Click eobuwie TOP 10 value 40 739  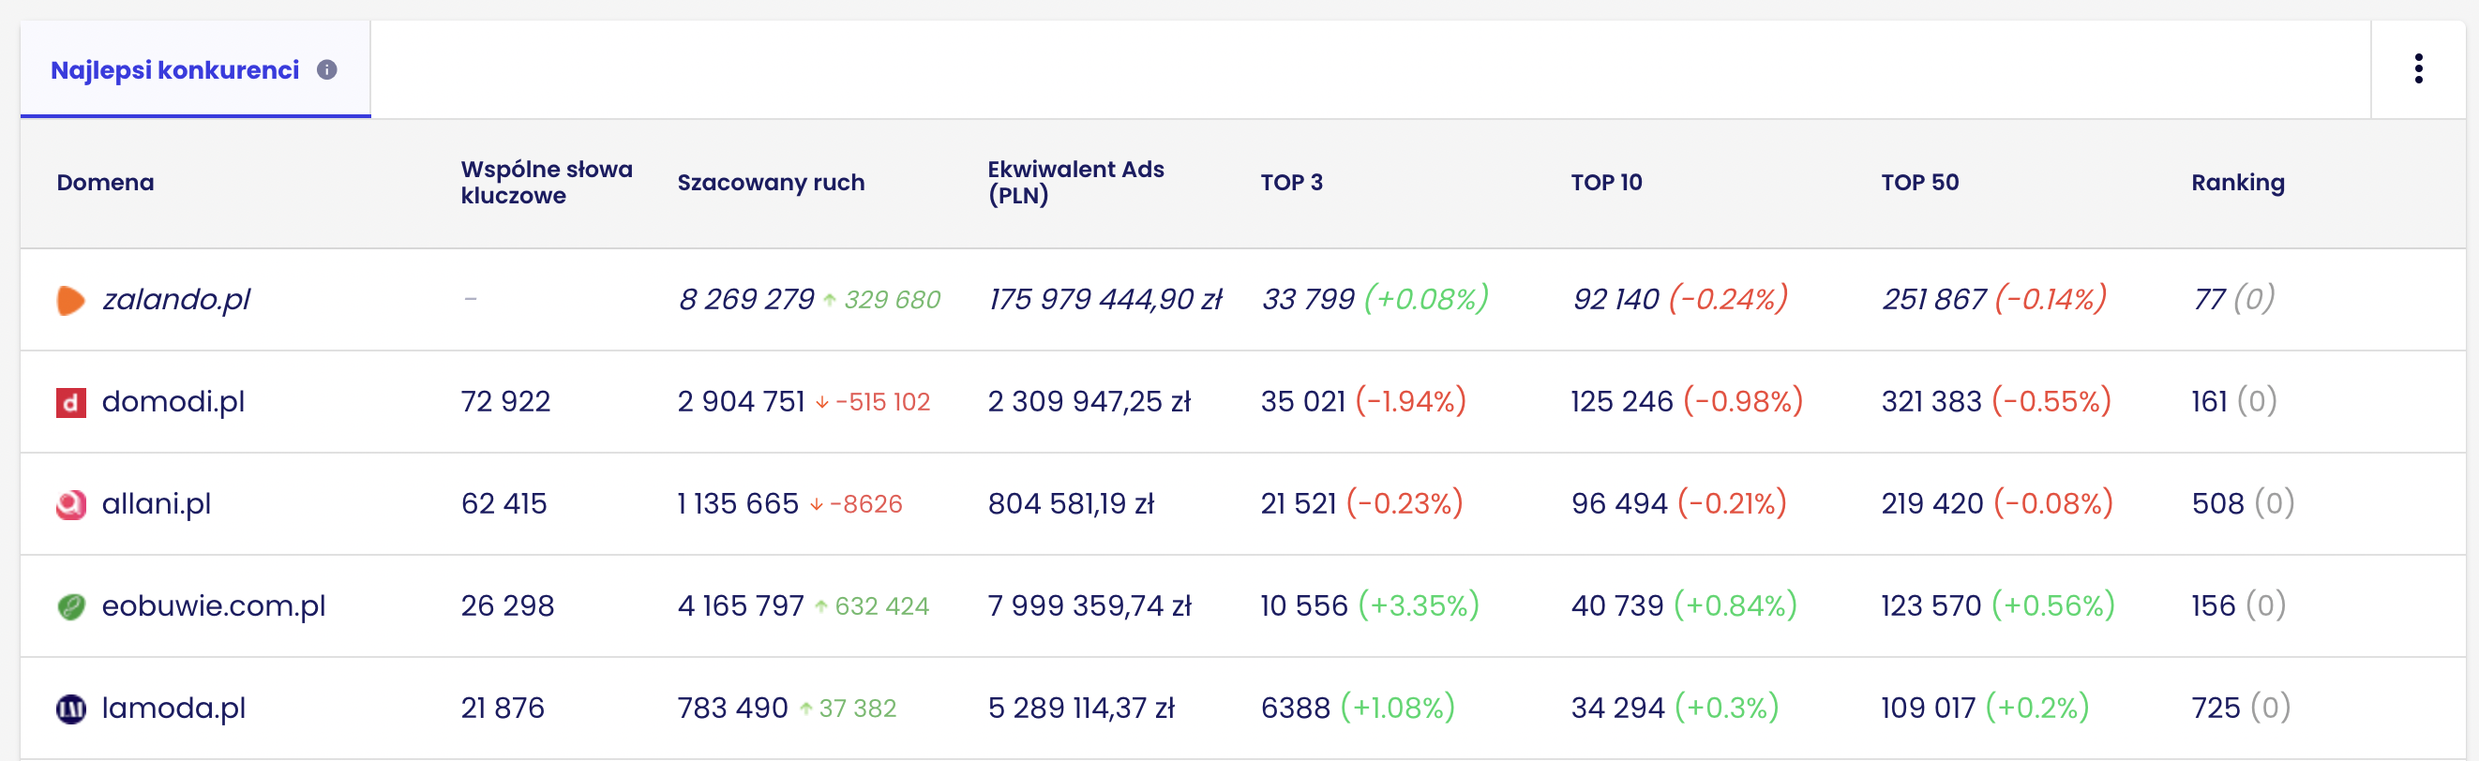(x=1617, y=605)
